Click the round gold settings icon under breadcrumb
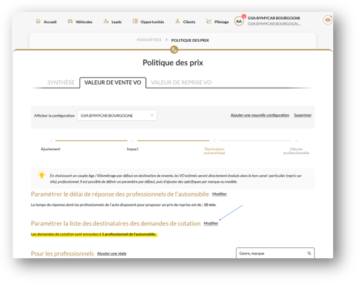This screenshot has width=357, height=282. pyautogui.click(x=174, y=50)
